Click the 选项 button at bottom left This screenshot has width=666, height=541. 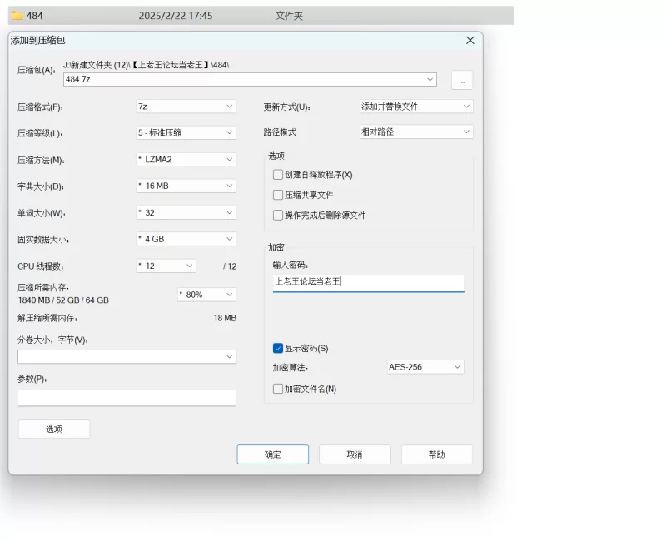[x=54, y=429]
